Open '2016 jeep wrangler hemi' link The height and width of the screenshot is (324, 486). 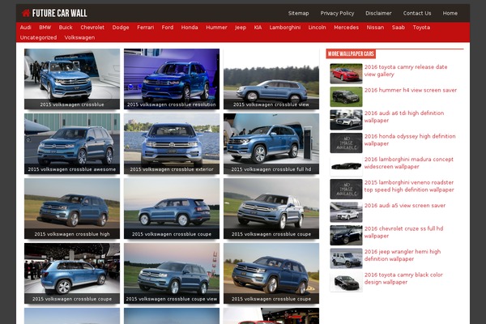[x=403, y=255]
